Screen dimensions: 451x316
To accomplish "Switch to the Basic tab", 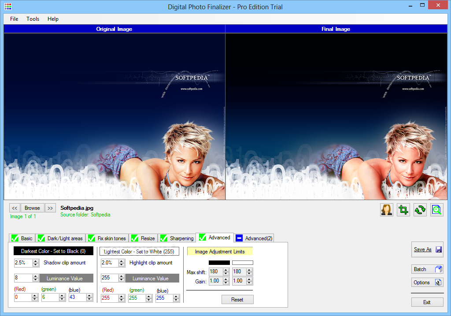I will (x=22, y=238).
